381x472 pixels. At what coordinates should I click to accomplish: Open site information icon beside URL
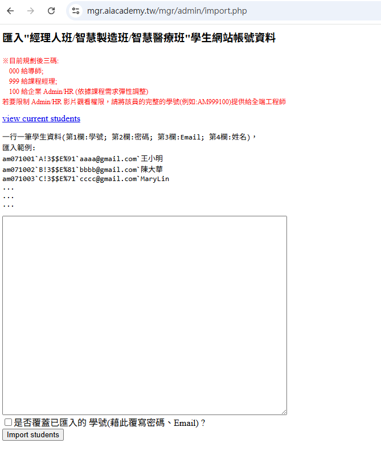coord(76,11)
